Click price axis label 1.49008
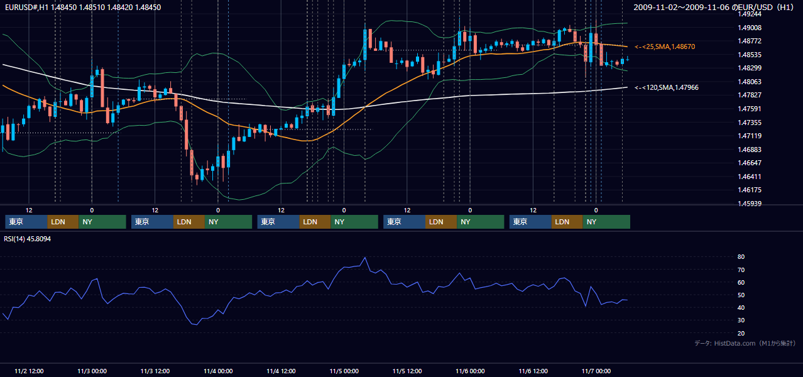 point(750,28)
